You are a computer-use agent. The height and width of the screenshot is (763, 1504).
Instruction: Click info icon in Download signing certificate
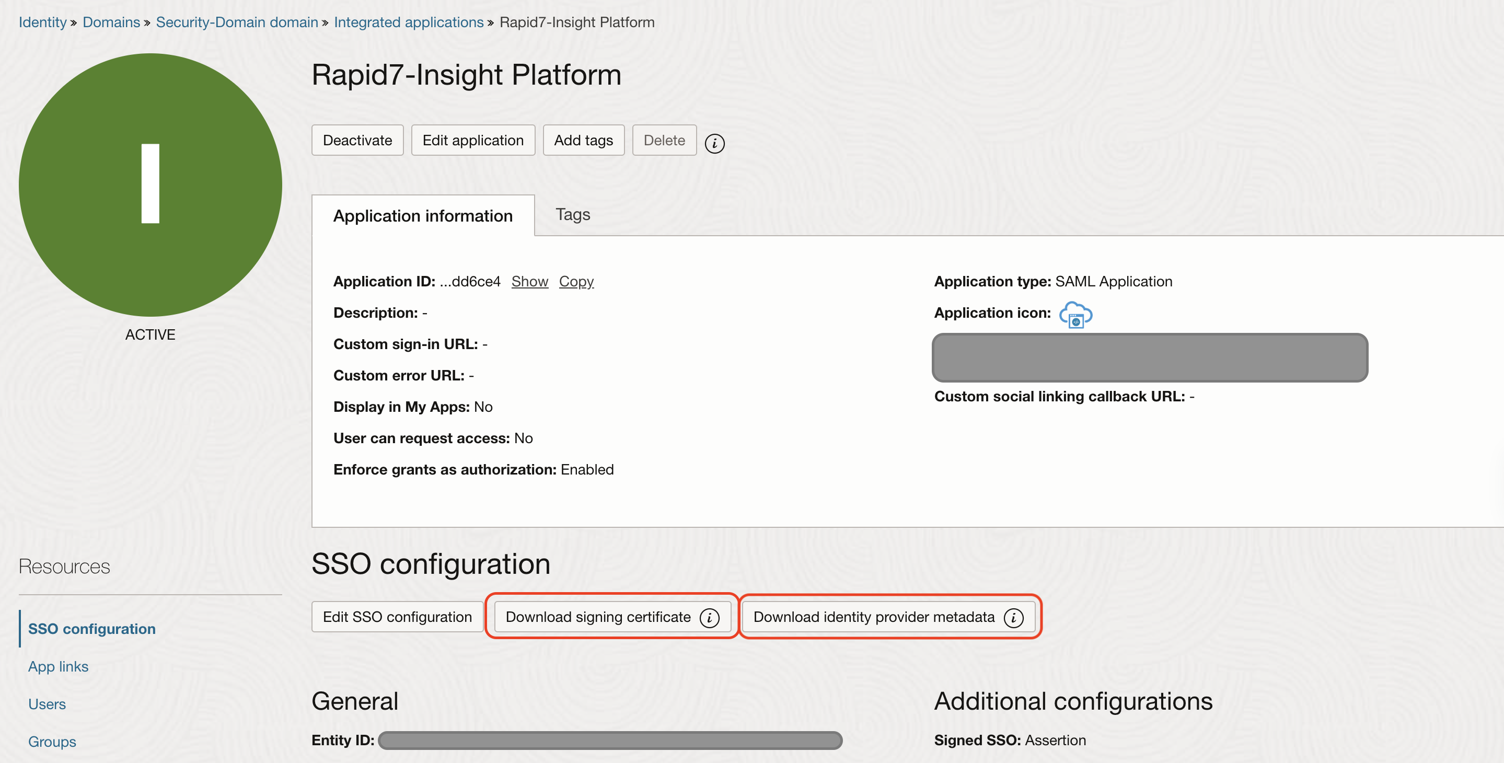coord(709,617)
